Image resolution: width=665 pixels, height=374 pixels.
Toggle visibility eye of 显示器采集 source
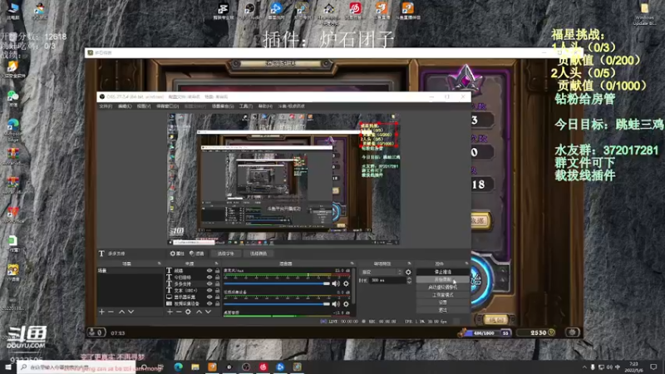209,297
